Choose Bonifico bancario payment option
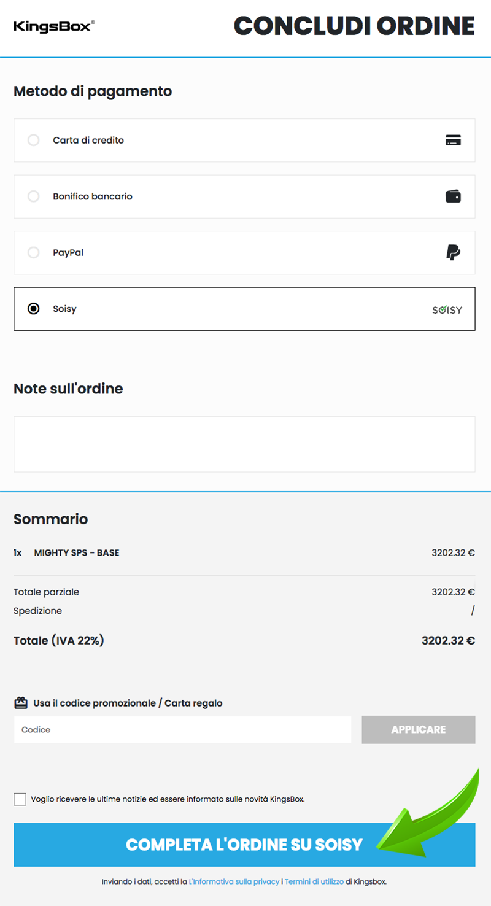The height and width of the screenshot is (906, 491). [x=34, y=196]
